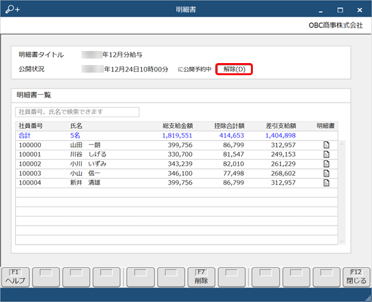This screenshot has height=302, width=372.
Task: Open payslip document icon for 山田 一朗
Action: click(x=326, y=145)
